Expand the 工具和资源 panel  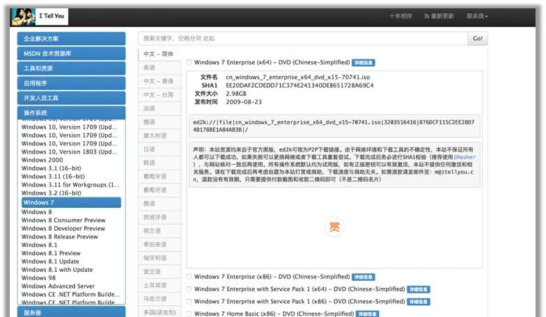(x=71, y=68)
